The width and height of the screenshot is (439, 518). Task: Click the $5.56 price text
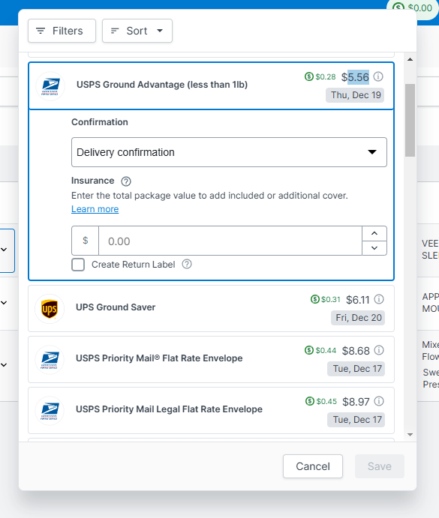355,77
